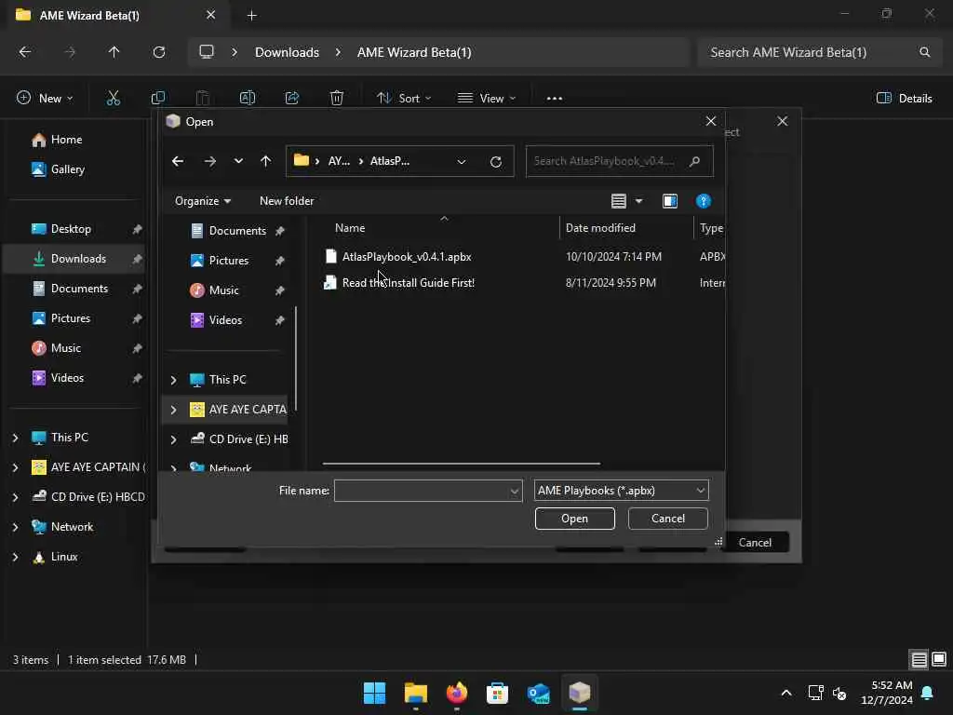Click the change view icon in Open dialog
The height and width of the screenshot is (715, 953).
tap(619, 201)
